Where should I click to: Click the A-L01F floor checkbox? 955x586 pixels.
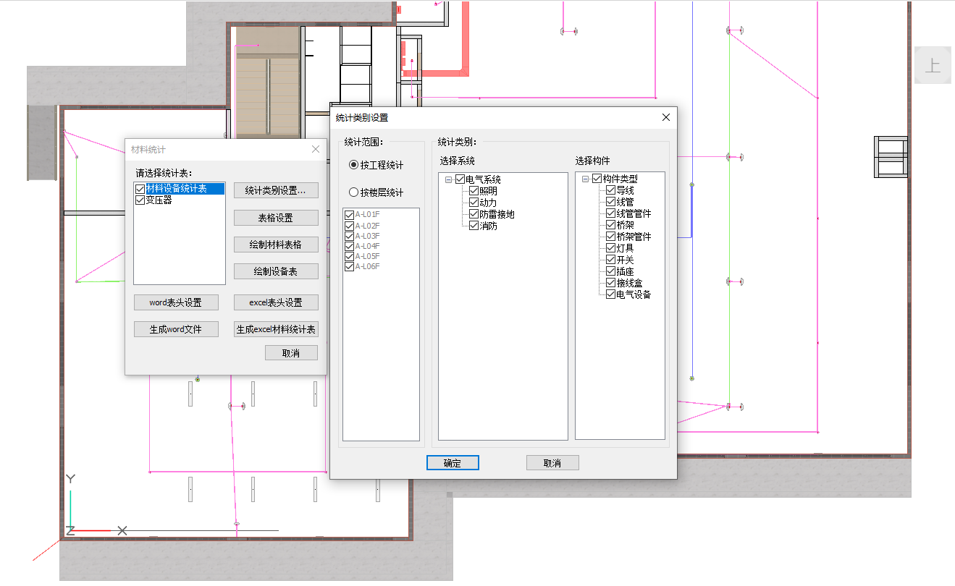click(350, 215)
